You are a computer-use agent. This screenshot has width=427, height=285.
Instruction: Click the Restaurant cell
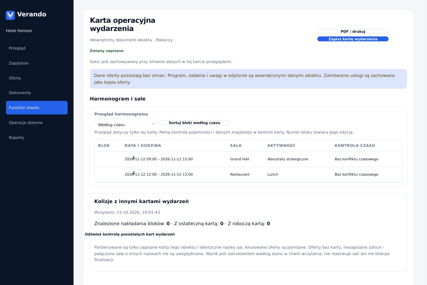pos(240,175)
